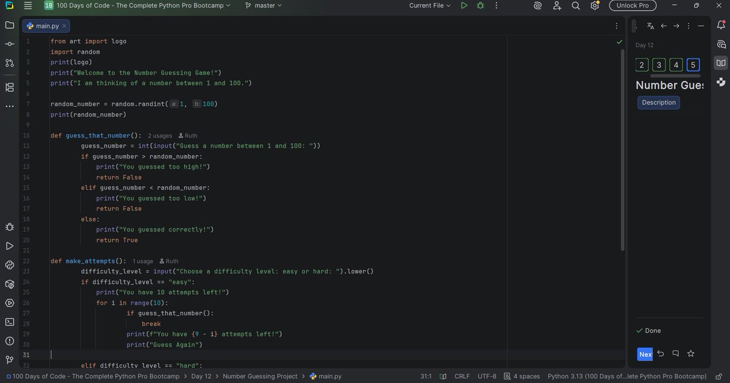Screen dimensions: 730x383
Task: Open the Terminal tool window
Action: pyautogui.click(x=9, y=322)
